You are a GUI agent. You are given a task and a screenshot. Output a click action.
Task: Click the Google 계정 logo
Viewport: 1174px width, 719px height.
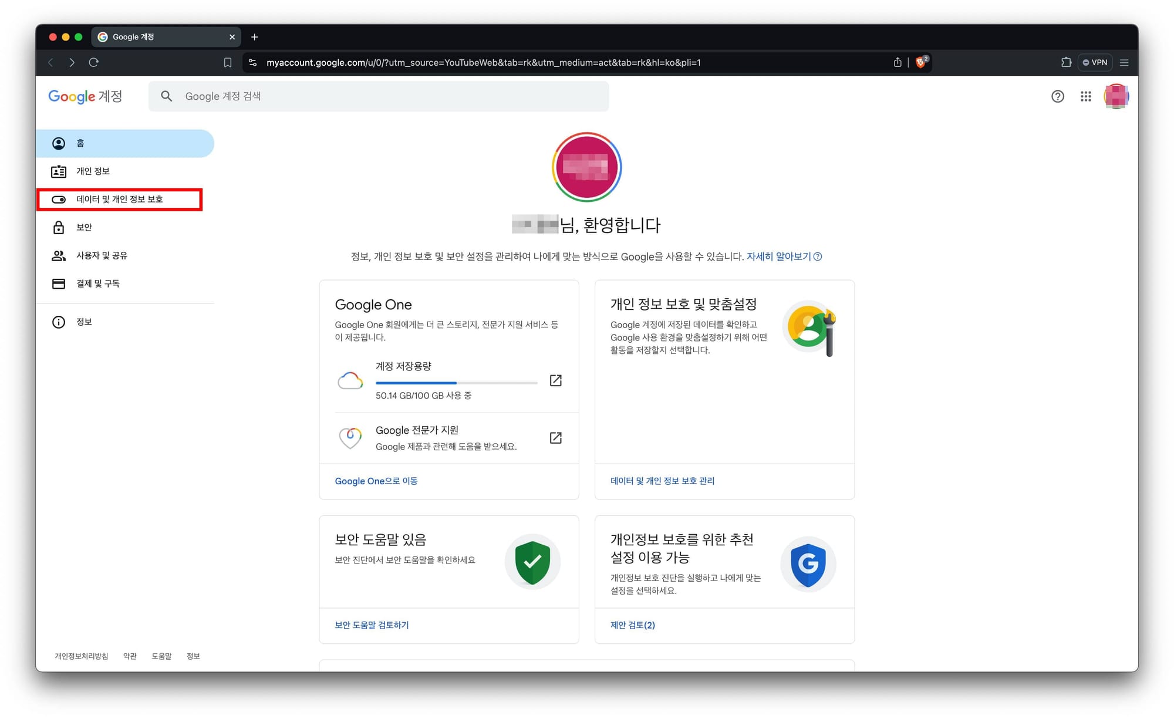85,96
